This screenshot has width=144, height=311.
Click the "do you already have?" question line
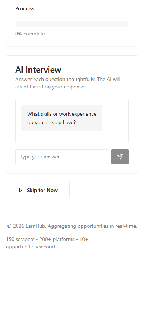52,123
